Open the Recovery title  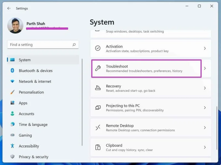point(114,86)
